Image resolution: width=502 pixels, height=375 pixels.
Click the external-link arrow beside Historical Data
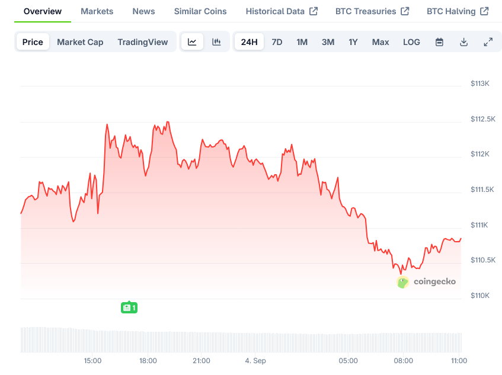click(314, 11)
